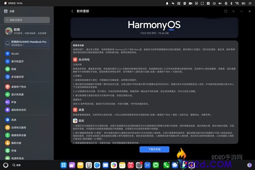This screenshot has width=255, height=170.
Task: Open the trash bin in the dock
Action: coord(89,165)
